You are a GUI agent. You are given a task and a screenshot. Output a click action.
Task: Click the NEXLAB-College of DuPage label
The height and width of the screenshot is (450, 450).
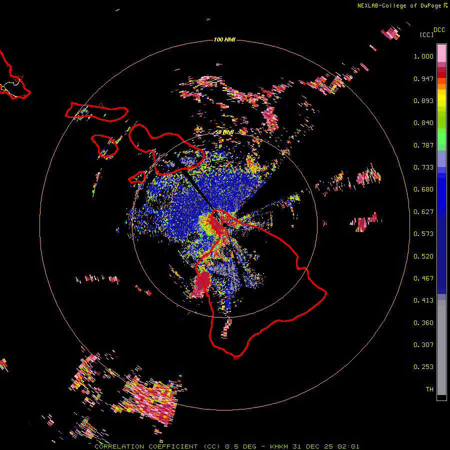(399, 5)
